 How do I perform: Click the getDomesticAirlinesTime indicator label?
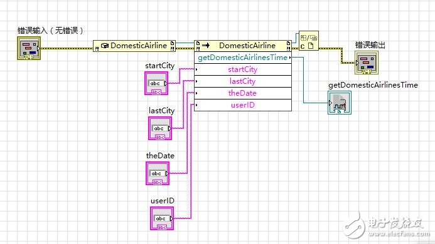[x=373, y=85]
